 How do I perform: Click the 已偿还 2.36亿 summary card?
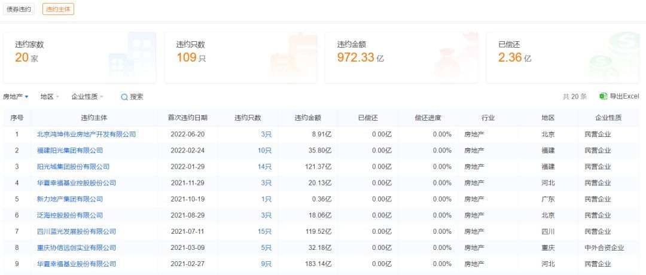tap(563, 57)
